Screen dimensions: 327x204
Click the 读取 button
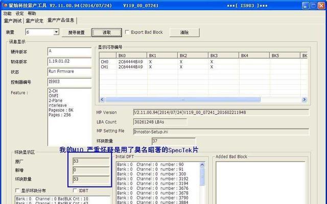click(107, 33)
